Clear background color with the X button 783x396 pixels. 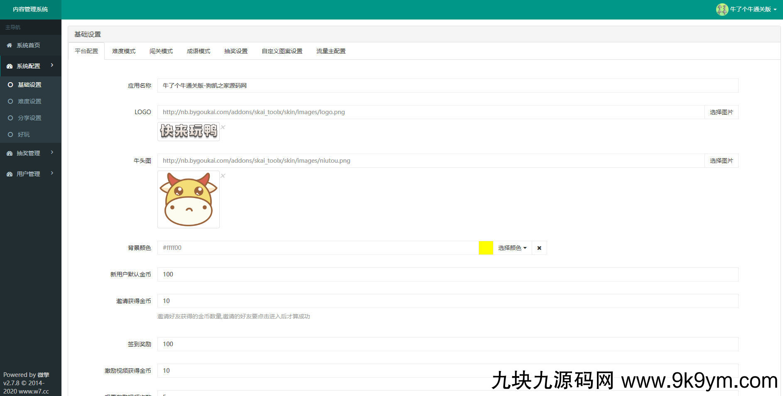539,248
